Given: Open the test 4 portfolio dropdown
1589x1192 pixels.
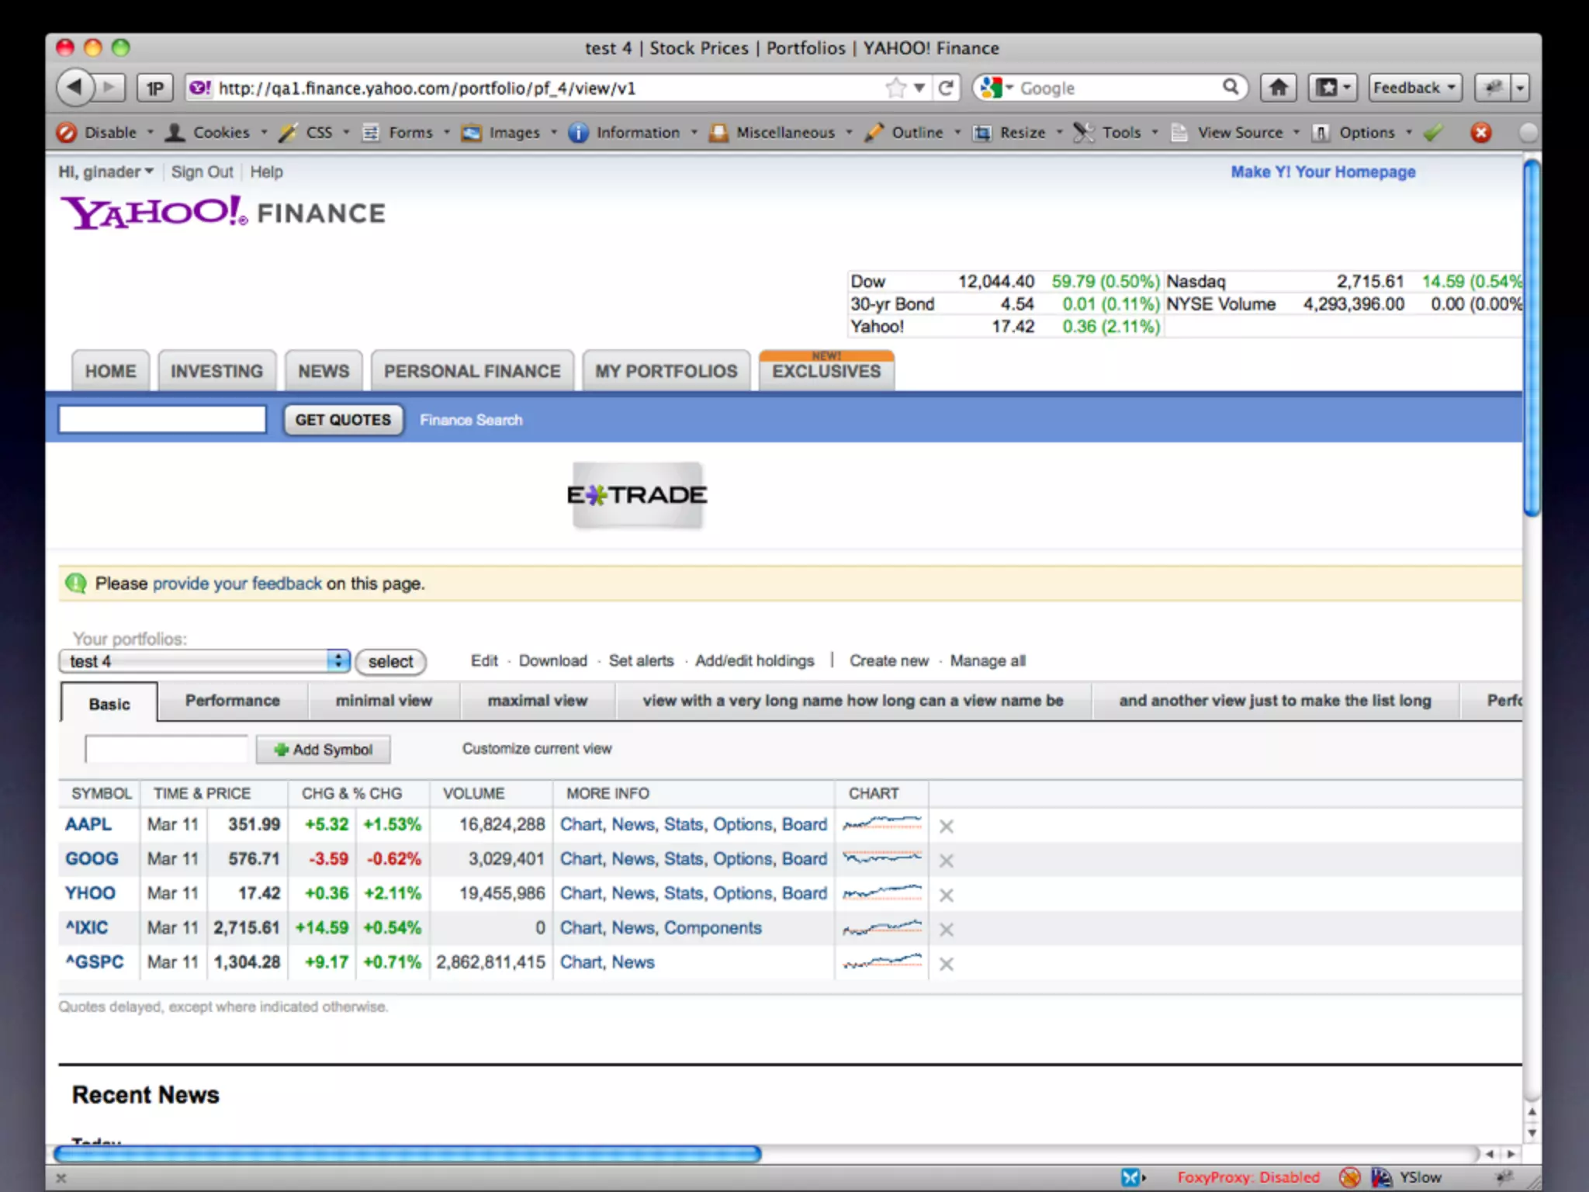Looking at the screenshot, I should click(x=205, y=661).
